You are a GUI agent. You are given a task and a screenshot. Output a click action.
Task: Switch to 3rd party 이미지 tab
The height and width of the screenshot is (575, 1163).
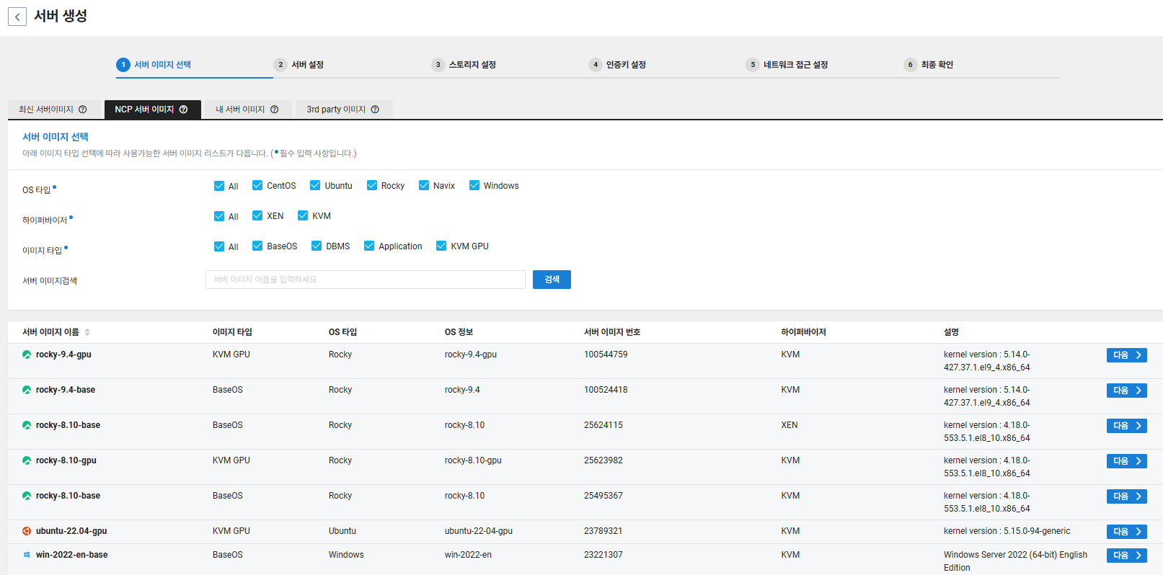click(343, 110)
